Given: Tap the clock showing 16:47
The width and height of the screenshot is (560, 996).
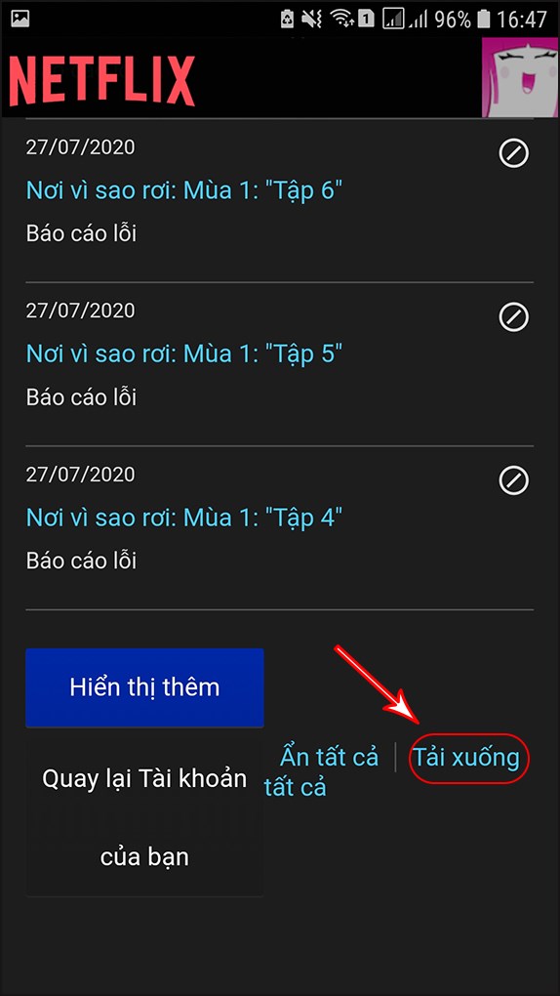Looking at the screenshot, I should [x=521, y=20].
